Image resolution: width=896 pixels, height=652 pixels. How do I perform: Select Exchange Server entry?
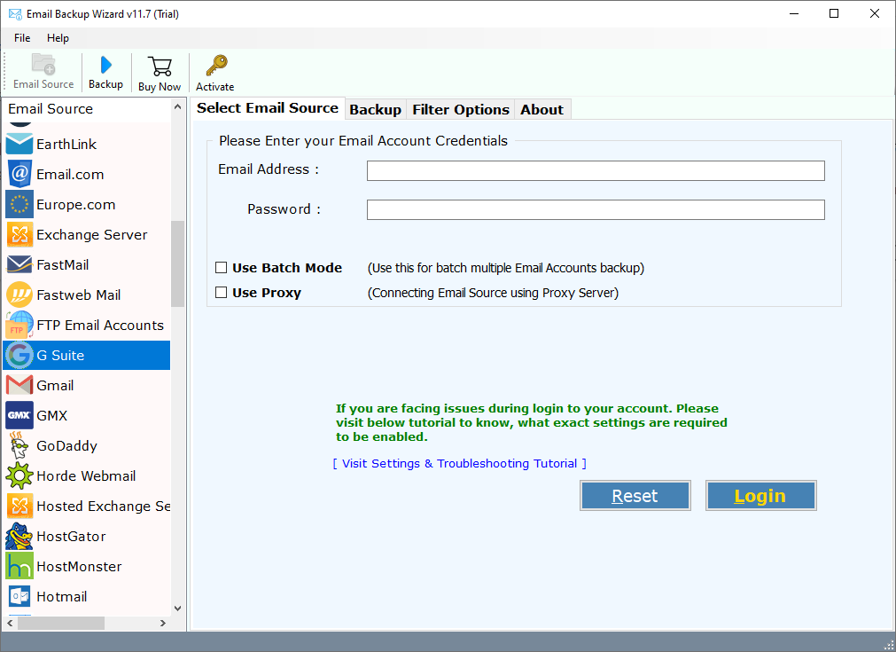87,234
